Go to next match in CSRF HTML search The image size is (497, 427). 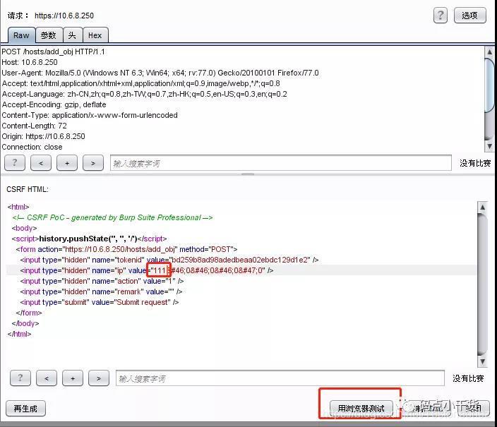click(x=99, y=378)
